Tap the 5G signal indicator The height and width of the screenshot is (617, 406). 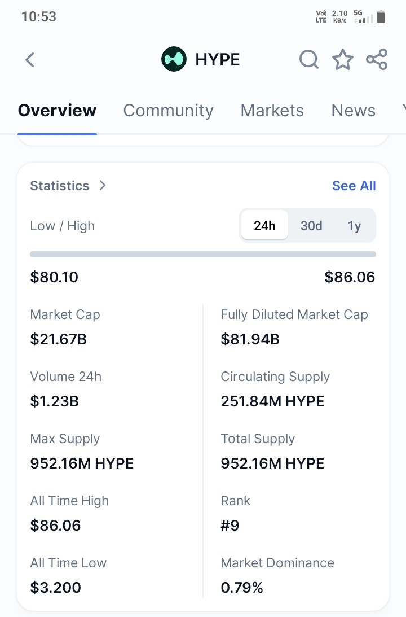coord(363,17)
